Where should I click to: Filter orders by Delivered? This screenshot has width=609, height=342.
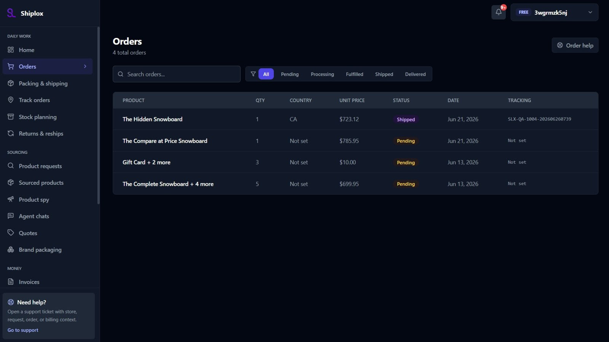tap(415, 74)
